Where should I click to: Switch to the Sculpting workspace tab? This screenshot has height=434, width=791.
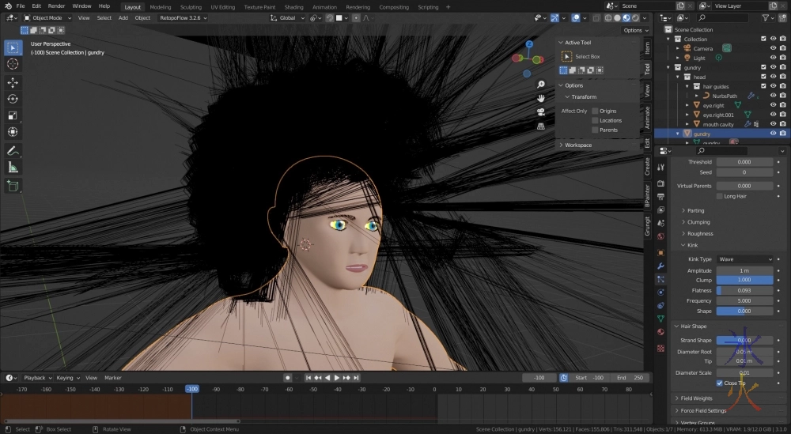pyautogui.click(x=191, y=6)
